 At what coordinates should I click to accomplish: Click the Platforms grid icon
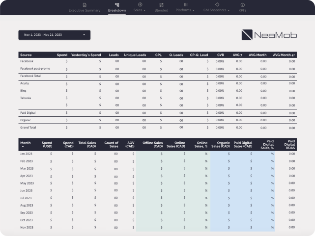[x=185, y=4]
